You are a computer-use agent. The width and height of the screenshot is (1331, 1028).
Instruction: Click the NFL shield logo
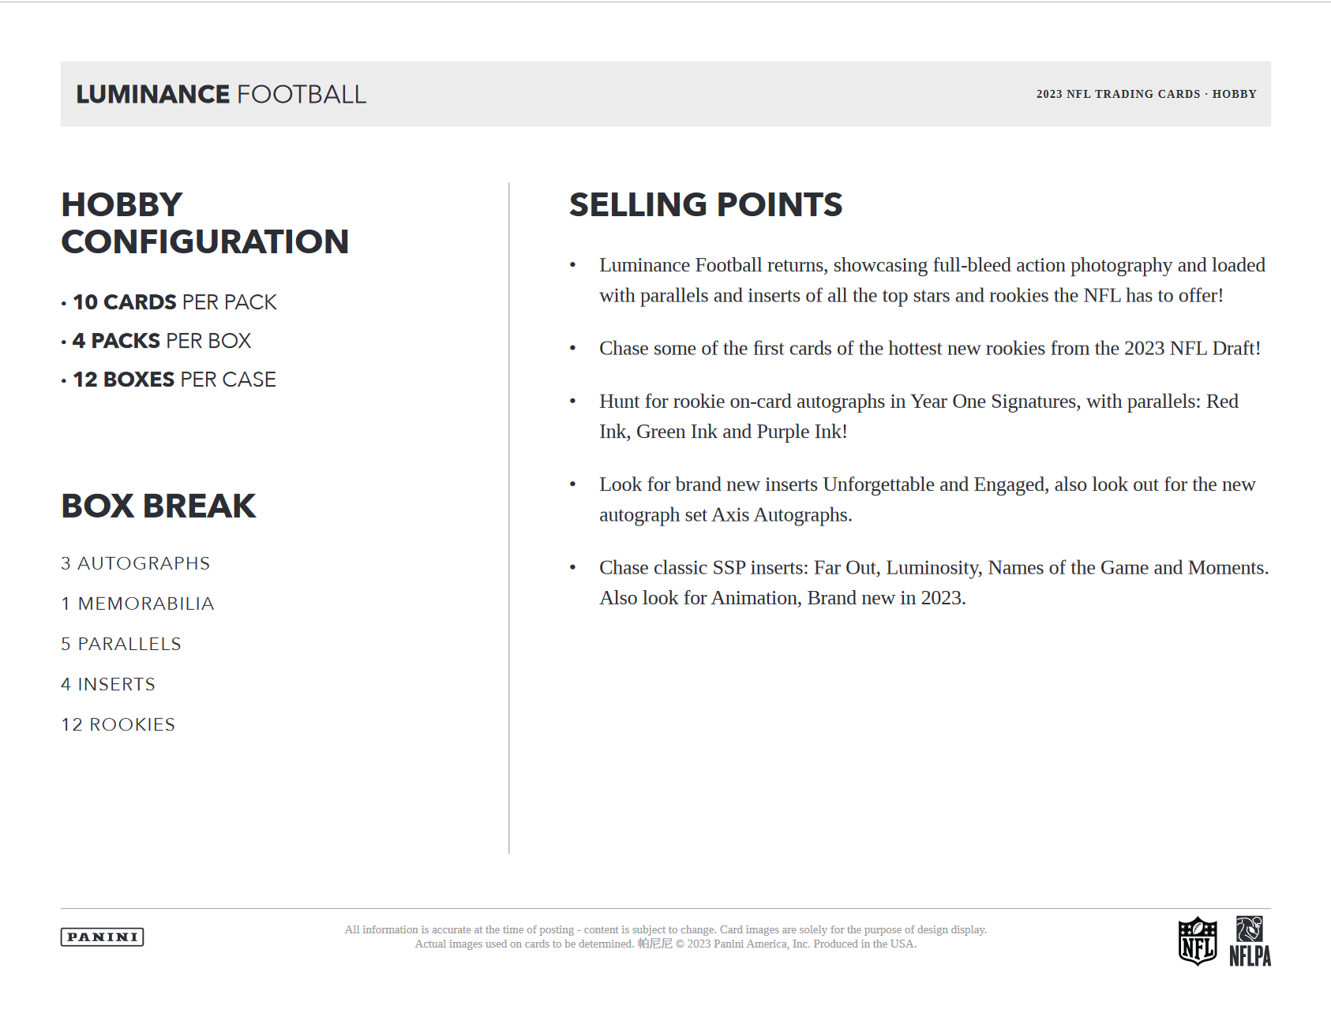click(x=1197, y=940)
